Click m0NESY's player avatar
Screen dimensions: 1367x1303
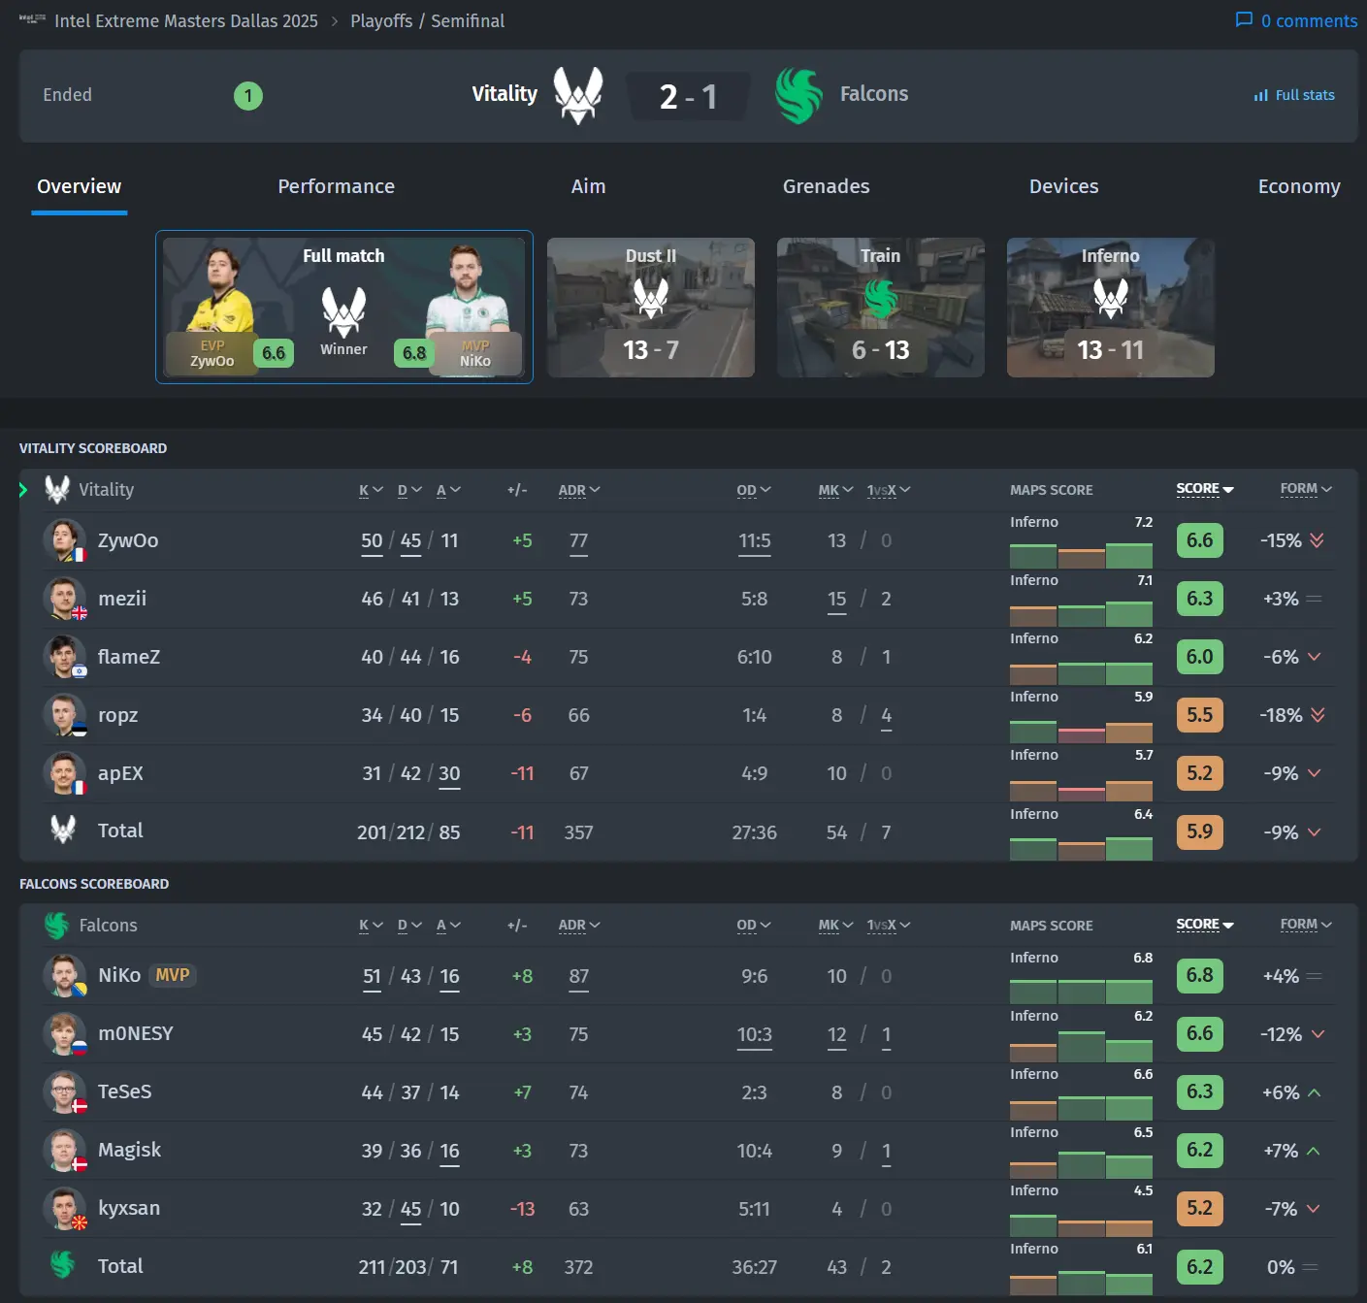64,1034
